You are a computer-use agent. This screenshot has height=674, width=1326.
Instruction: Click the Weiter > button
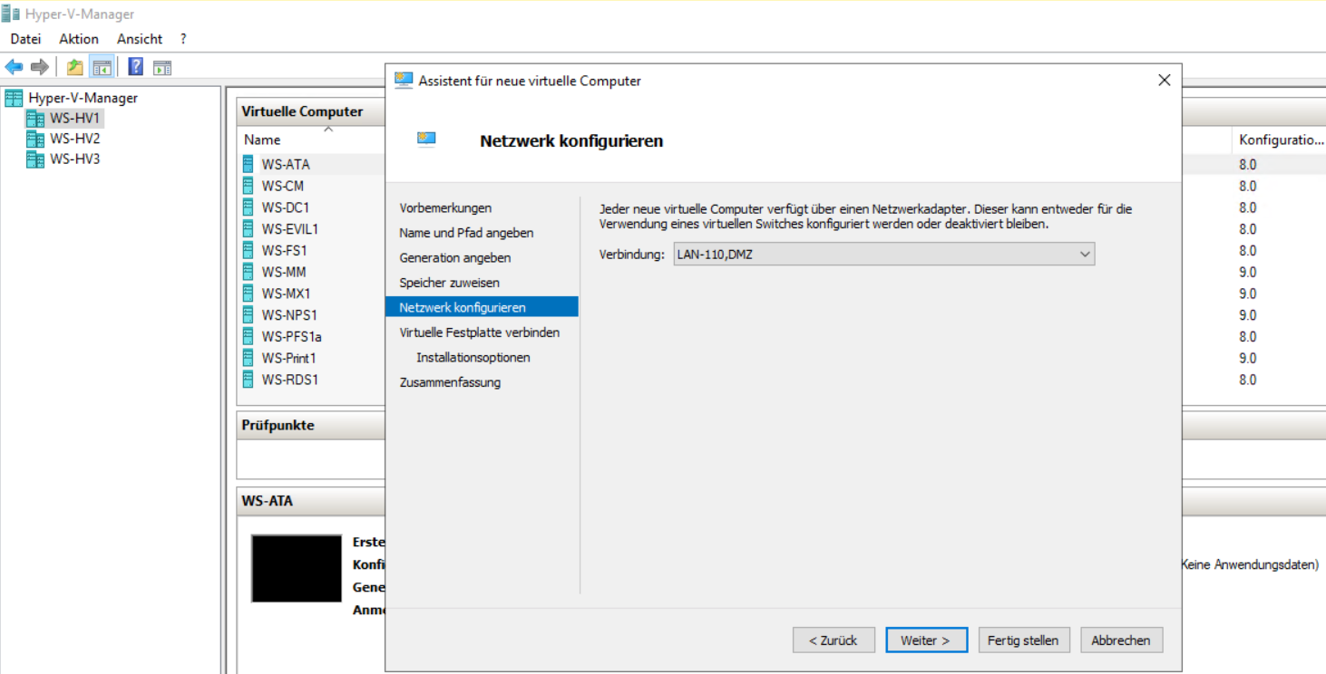926,640
